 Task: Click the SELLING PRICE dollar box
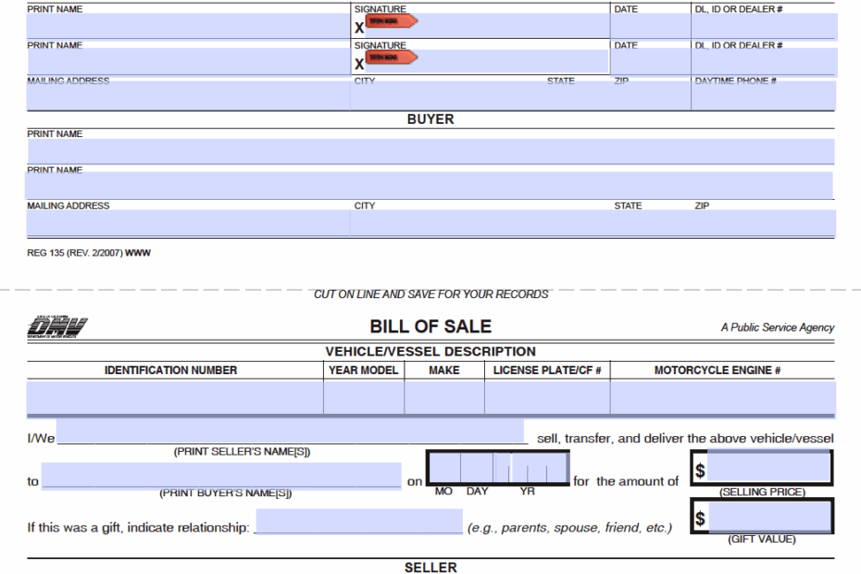point(768,468)
